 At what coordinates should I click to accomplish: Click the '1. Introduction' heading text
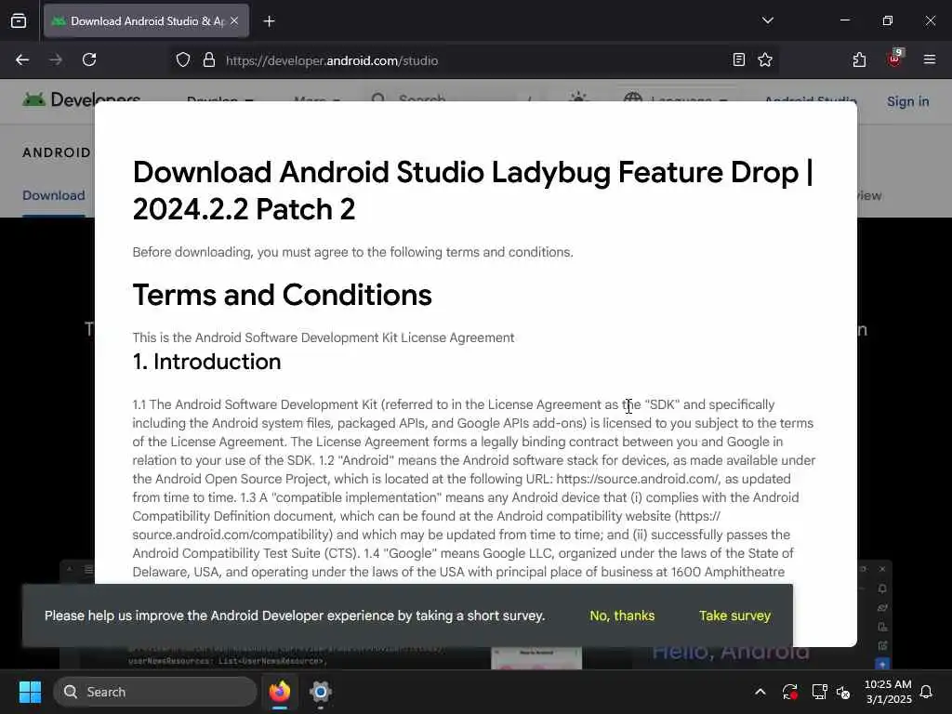(x=207, y=362)
